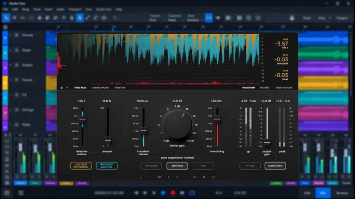Click the -3.57 lufs readout

pos(282,44)
